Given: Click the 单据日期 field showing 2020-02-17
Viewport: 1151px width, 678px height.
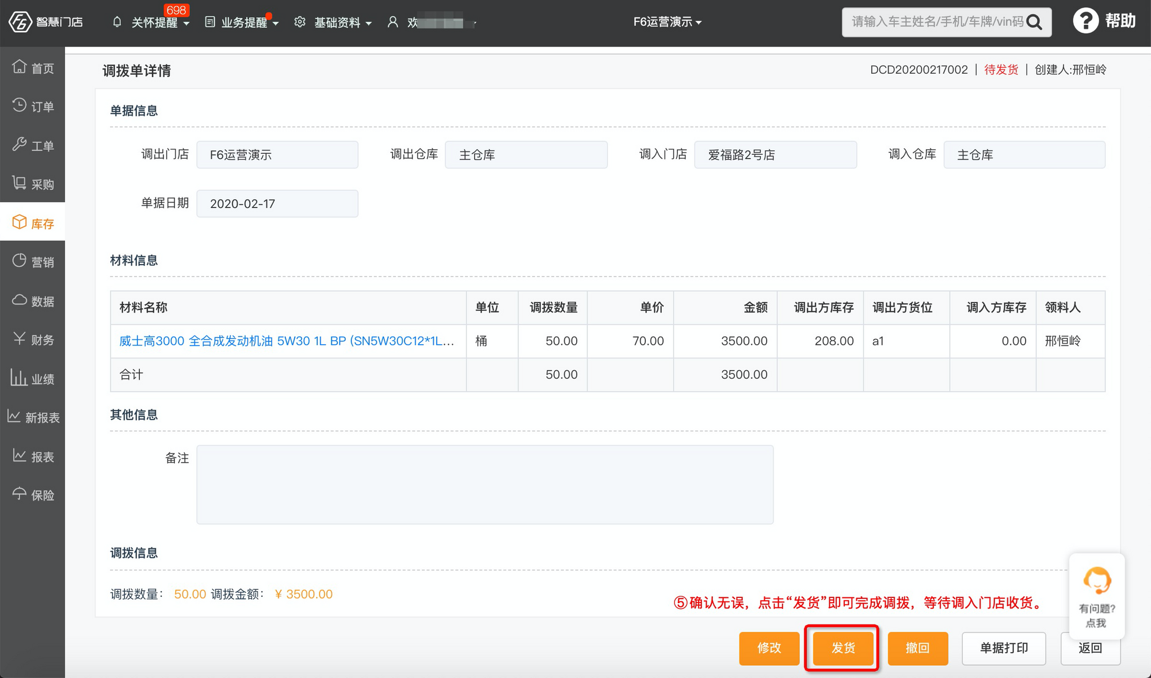Looking at the screenshot, I should tap(277, 203).
